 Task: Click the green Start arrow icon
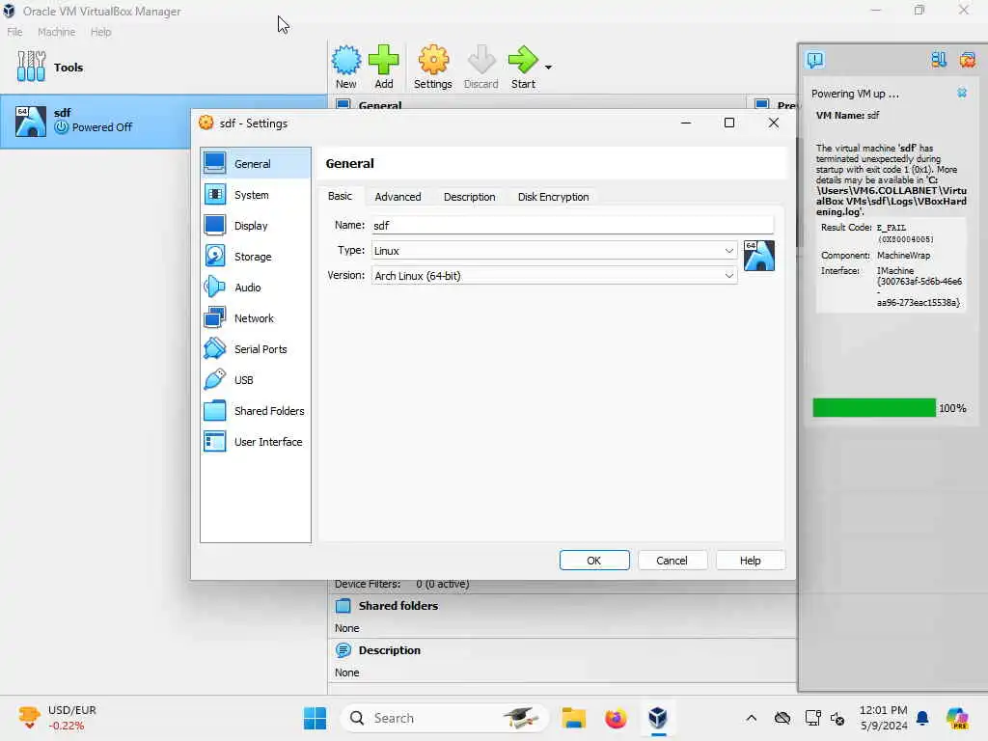(523, 60)
